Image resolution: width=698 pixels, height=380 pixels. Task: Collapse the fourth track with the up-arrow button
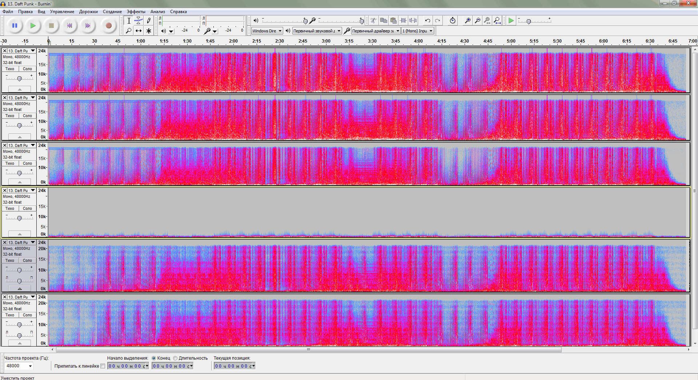pos(20,234)
